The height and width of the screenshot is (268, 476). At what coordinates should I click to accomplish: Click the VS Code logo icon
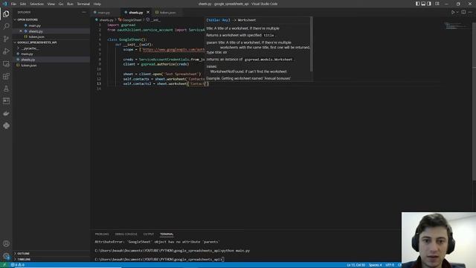pyautogui.click(x=4, y=4)
